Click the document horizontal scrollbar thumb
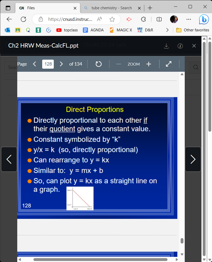This screenshot has width=212, height=262. tap(100, 259)
